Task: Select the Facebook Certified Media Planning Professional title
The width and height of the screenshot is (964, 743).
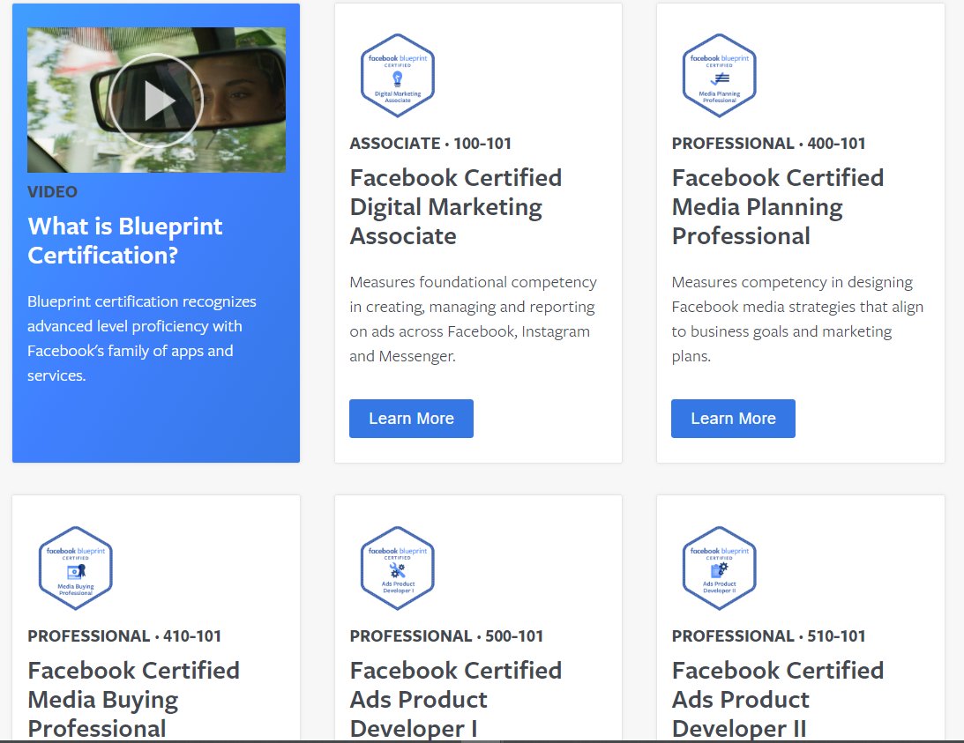Action: [778, 207]
